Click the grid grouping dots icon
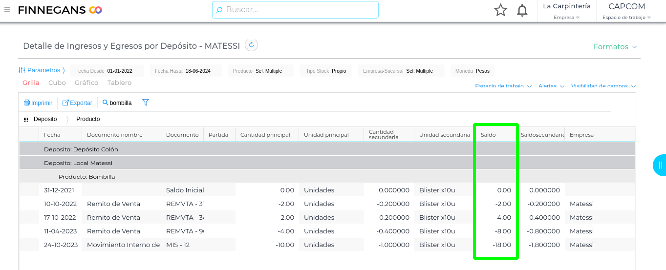Image resolution: width=666 pixels, height=270 pixels. click(26, 119)
